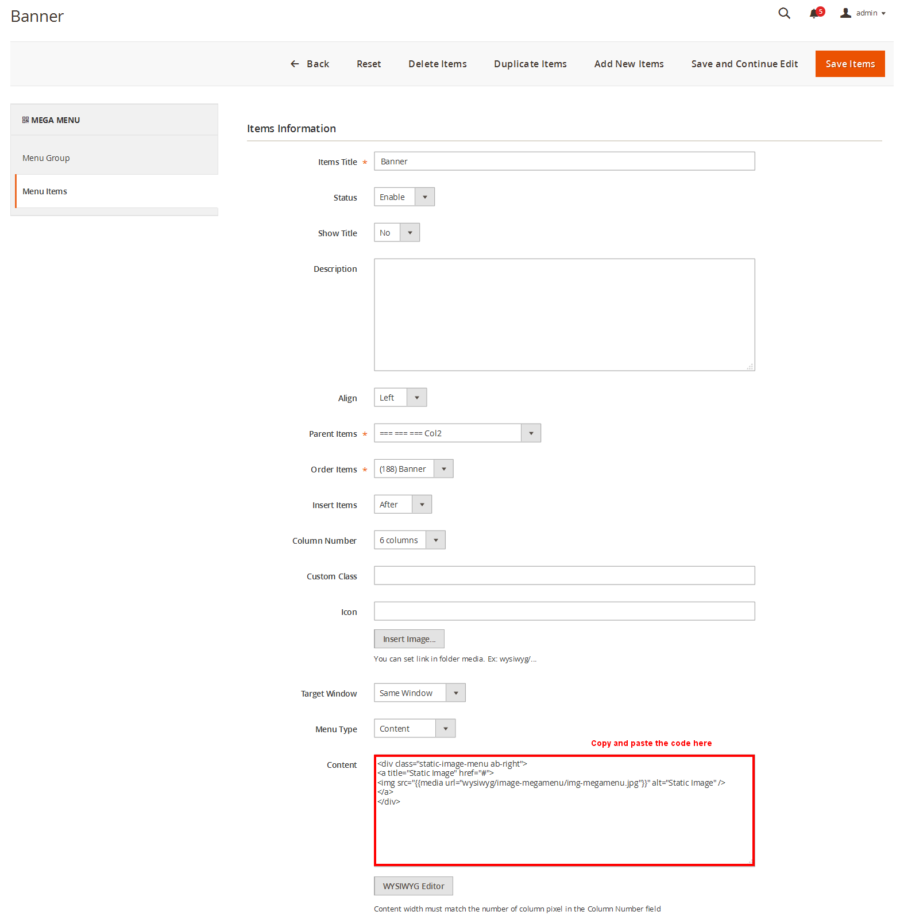
Task: Open the Insert Items dropdown
Action: pos(403,505)
